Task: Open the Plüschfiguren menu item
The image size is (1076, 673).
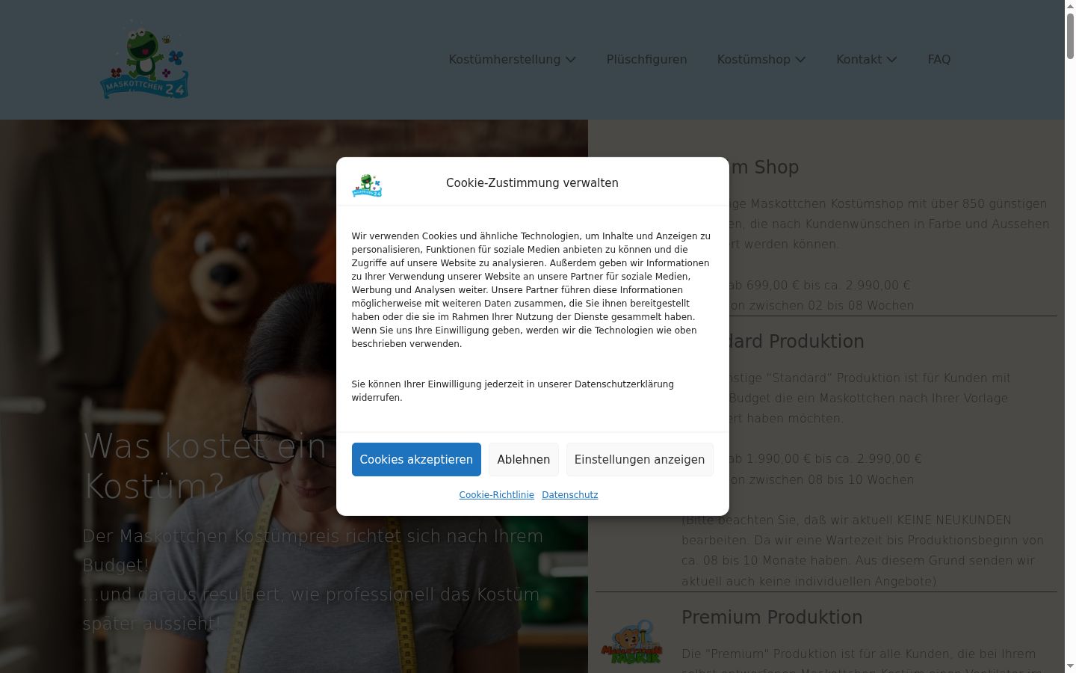Action: pyautogui.click(x=646, y=60)
